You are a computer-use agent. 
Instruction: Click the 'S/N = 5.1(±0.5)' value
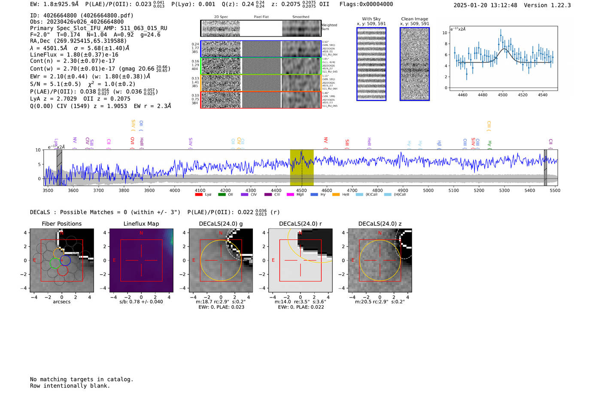pos(55,84)
